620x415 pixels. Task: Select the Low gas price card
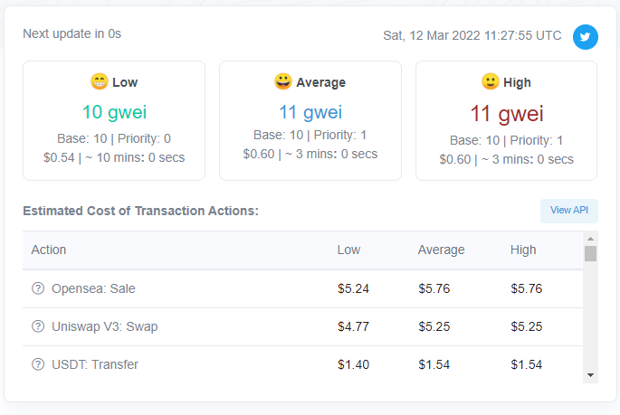114,120
